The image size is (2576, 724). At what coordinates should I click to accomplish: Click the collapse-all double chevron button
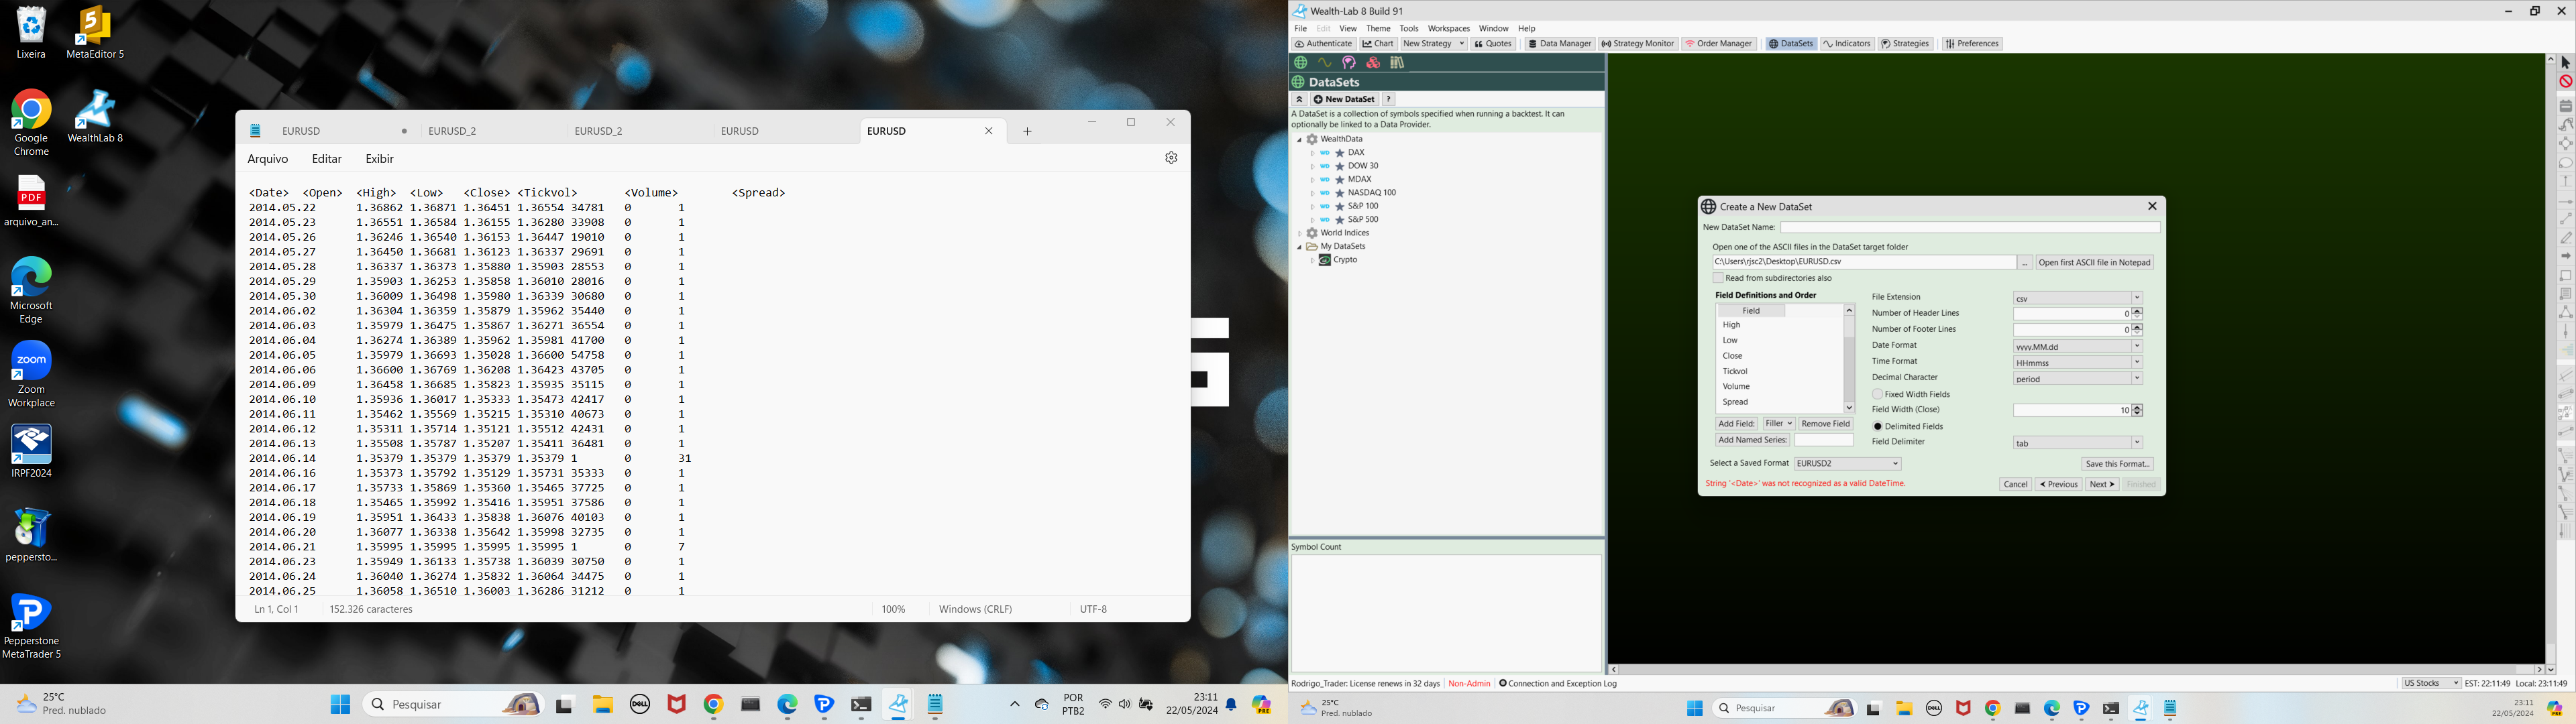pyautogui.click(x=1299, y=99)
